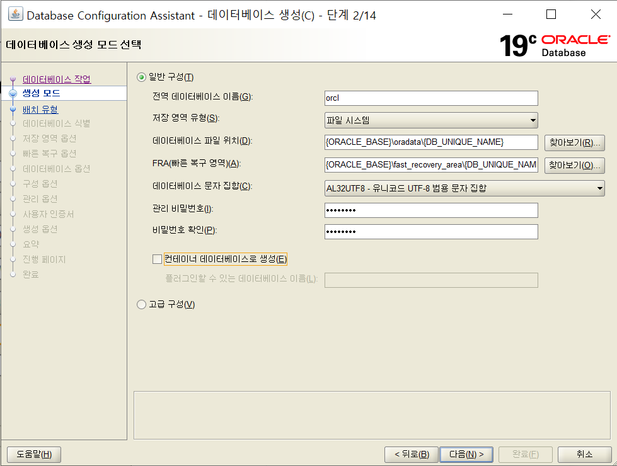
Task: Click the 저장 영역 옵션 step label
Action: click(x=49, y=139)
